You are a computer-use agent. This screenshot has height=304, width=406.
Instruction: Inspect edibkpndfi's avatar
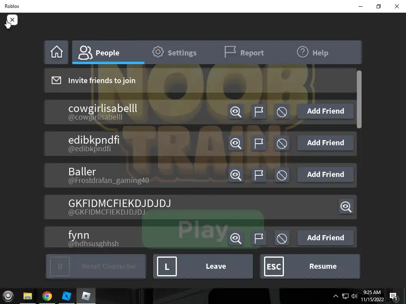pyautogui.click(x=236, y=143)
